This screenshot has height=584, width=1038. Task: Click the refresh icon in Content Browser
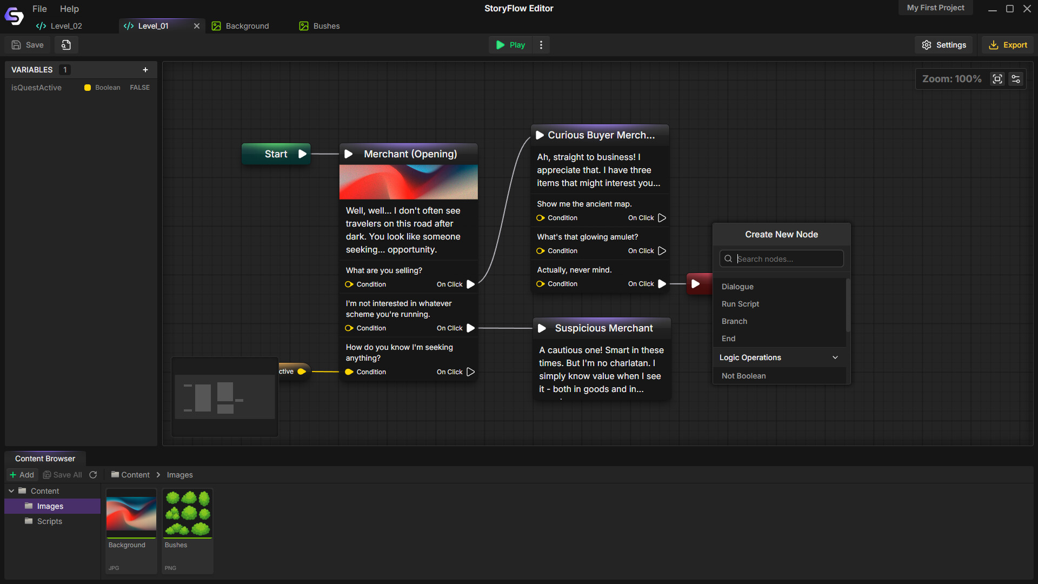[93, 475]
